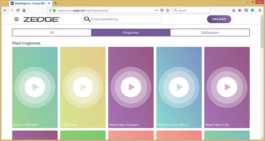Viewport: 265px width, 141px height.
Task: Save page to Pocket icon
Action: pos(162,10)
